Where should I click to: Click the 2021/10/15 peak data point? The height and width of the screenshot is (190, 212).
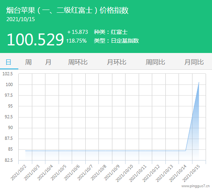(199, 82)
